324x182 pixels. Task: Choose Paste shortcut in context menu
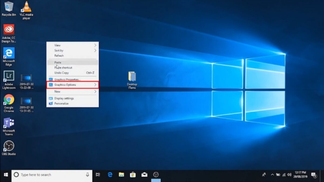coord(73,68)
